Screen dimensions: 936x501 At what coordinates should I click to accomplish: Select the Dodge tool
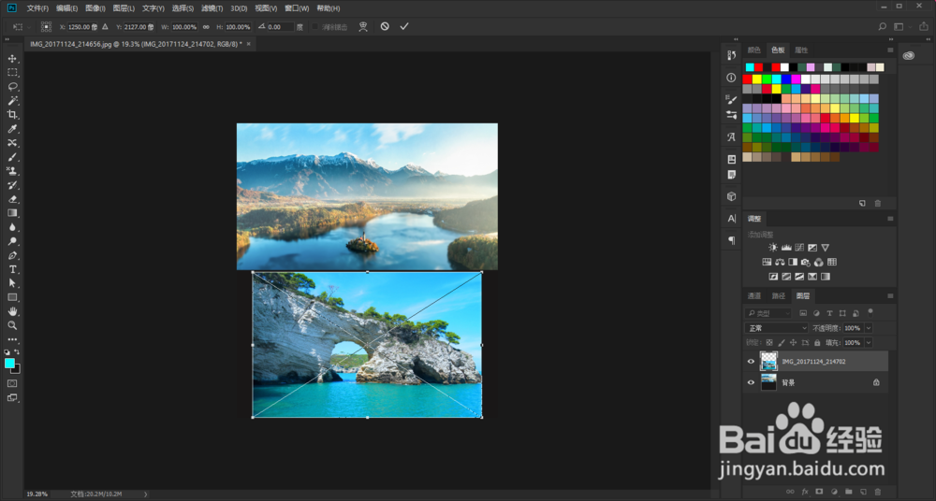pyautogui.click(x=12, y=241)
